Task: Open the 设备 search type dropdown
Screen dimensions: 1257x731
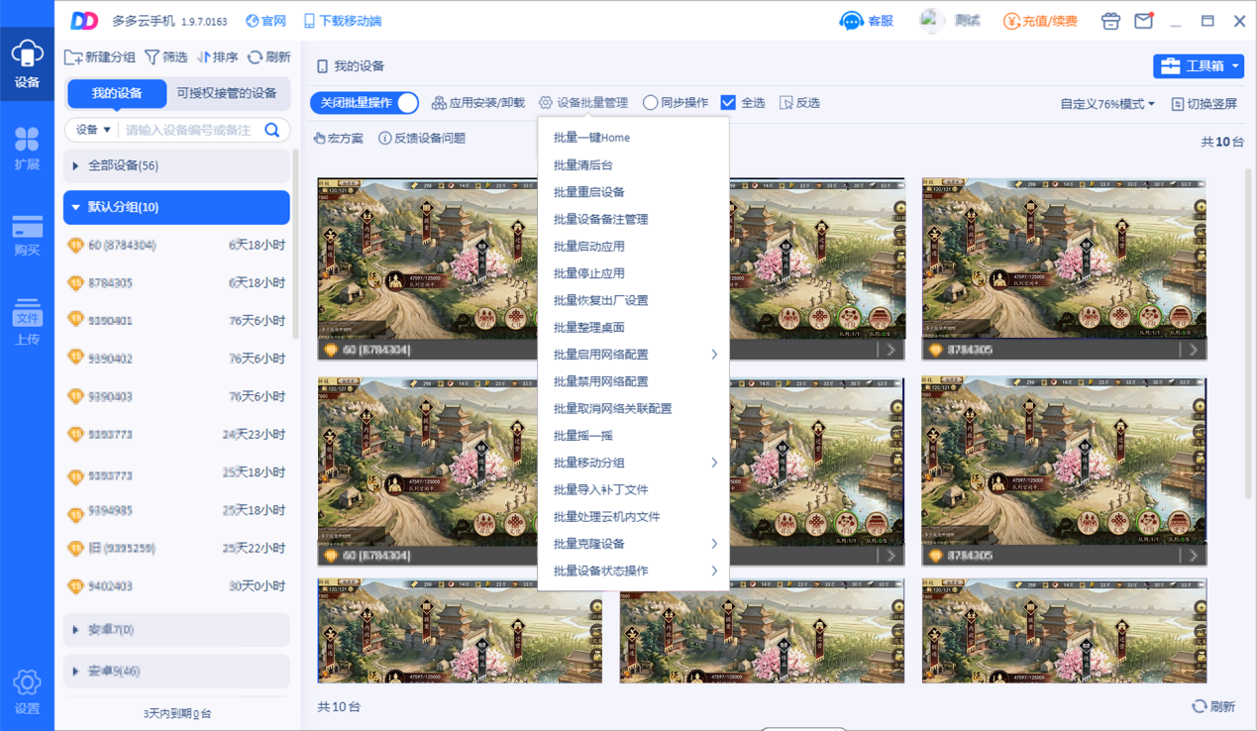Action: coord(93,130)
